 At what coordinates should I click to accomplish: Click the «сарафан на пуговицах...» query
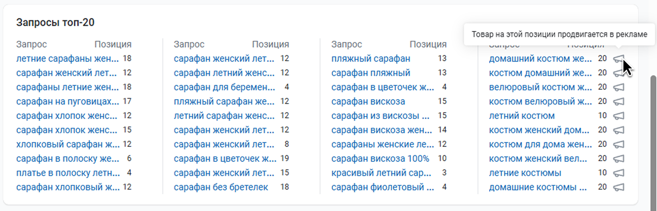(68, 102)
